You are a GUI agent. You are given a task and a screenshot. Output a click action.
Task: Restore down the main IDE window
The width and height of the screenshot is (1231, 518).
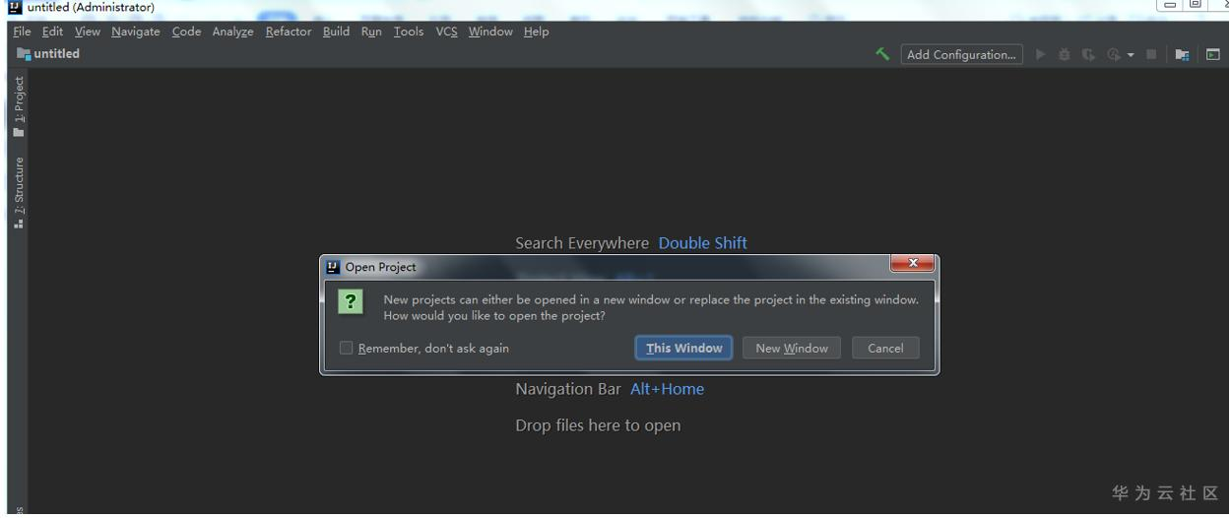[1196, 5]
